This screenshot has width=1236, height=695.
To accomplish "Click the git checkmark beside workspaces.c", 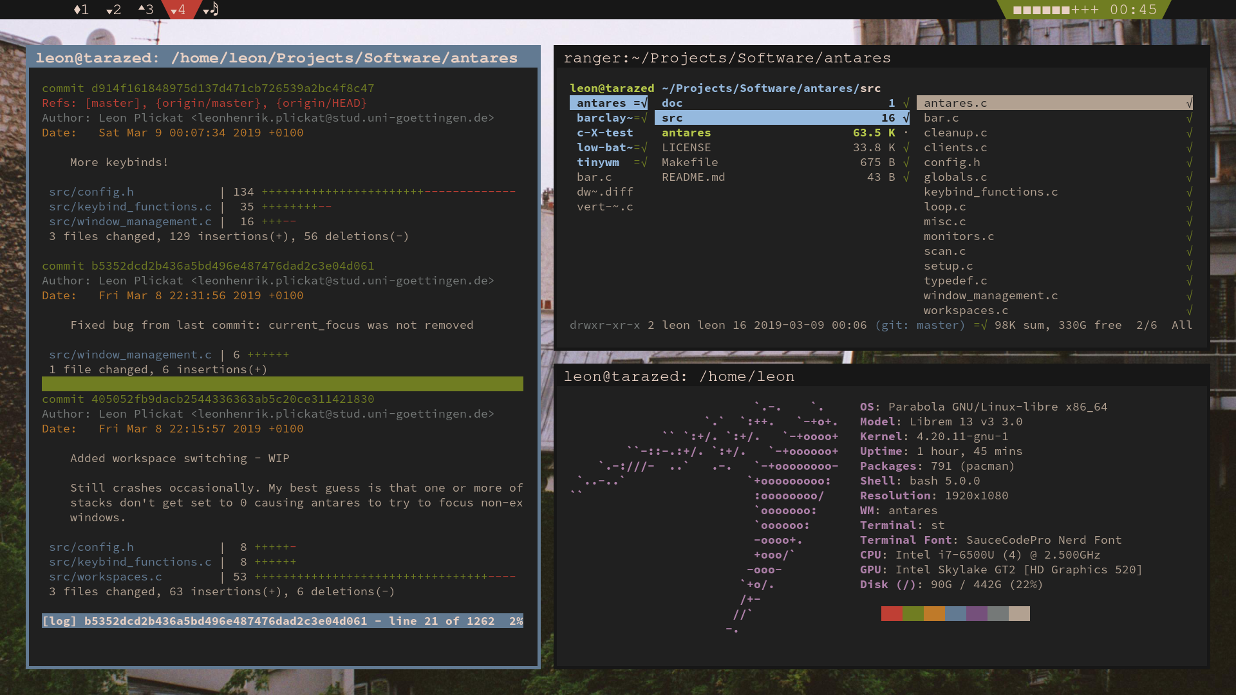I will [x=1190, y=310].
